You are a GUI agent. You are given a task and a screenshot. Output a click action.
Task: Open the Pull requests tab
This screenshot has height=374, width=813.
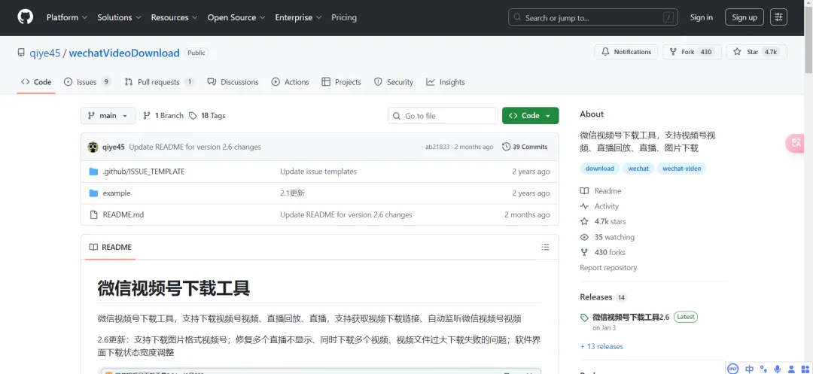coord(159,82)
